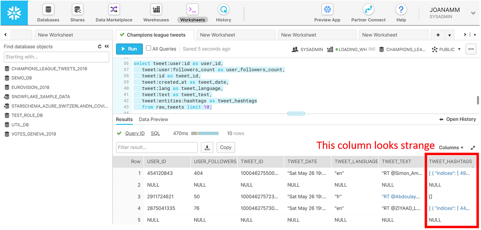Open Partner Connect

[368, 14]
